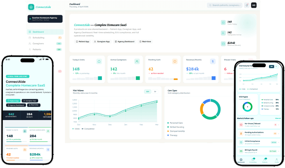Expand Pending Authorizations row chevron

tap(279, 134)
